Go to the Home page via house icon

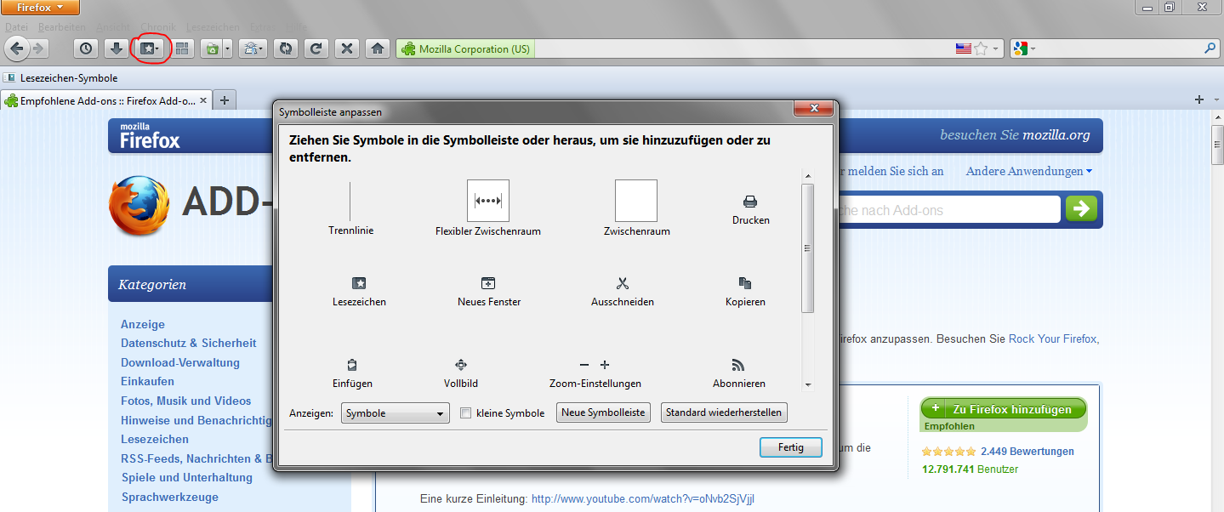pyautogui.click(x=377, y=49)
